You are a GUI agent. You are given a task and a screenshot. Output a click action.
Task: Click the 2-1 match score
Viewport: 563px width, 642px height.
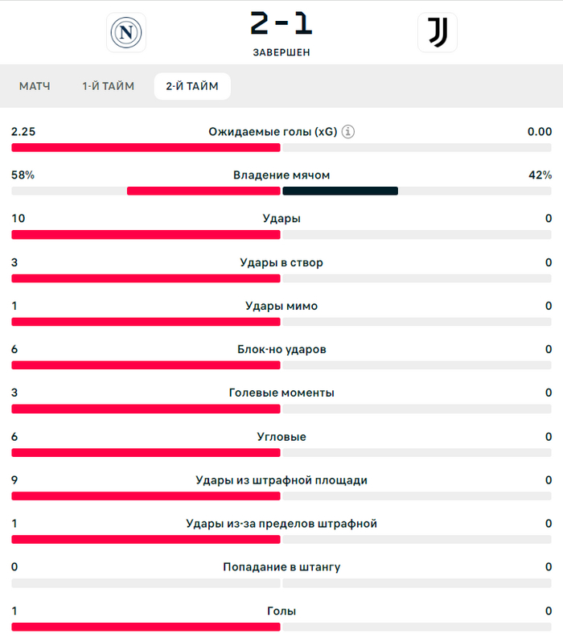(x=281, y=23)
